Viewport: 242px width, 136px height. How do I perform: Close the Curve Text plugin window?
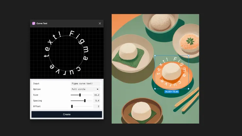100,24
